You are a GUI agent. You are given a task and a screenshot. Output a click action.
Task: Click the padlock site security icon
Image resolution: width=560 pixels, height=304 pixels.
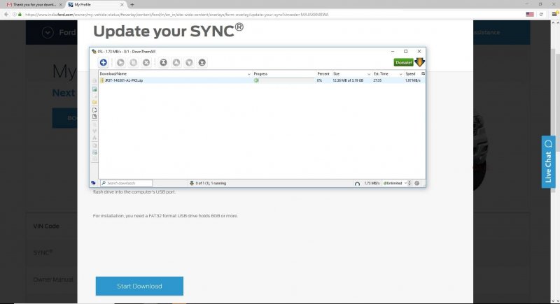[20, 14]
